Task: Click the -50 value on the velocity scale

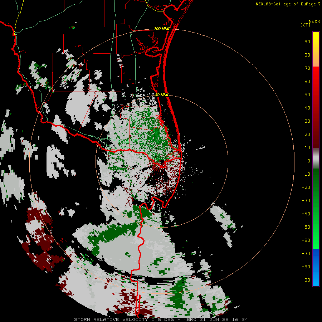Action: [x=306, y=227]
